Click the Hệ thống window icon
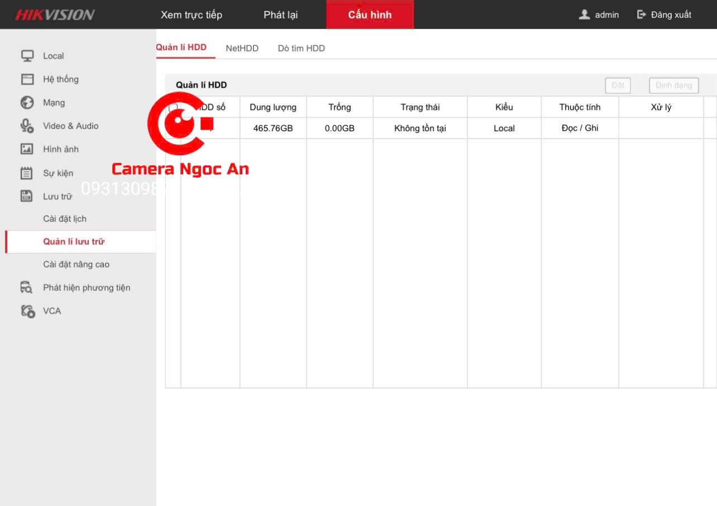 27,79
